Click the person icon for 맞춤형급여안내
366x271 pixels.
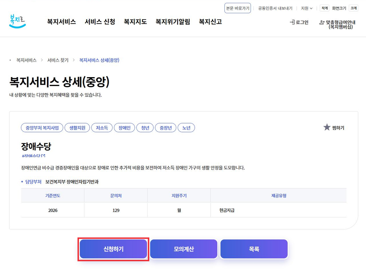click(x=322, y=22)
